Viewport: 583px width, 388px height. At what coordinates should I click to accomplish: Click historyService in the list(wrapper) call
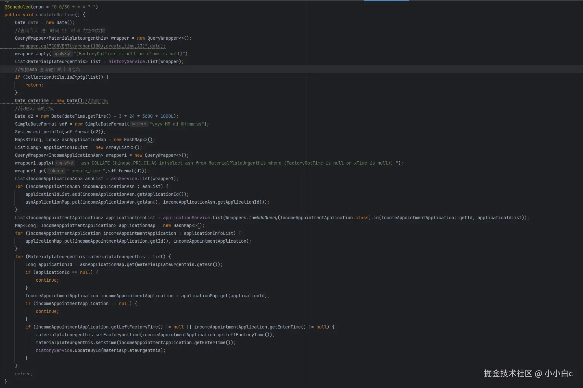(x=126, y=61)
